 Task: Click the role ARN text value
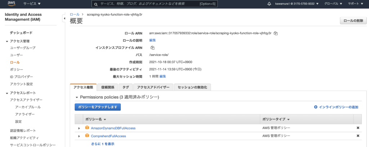pos(210,33)
